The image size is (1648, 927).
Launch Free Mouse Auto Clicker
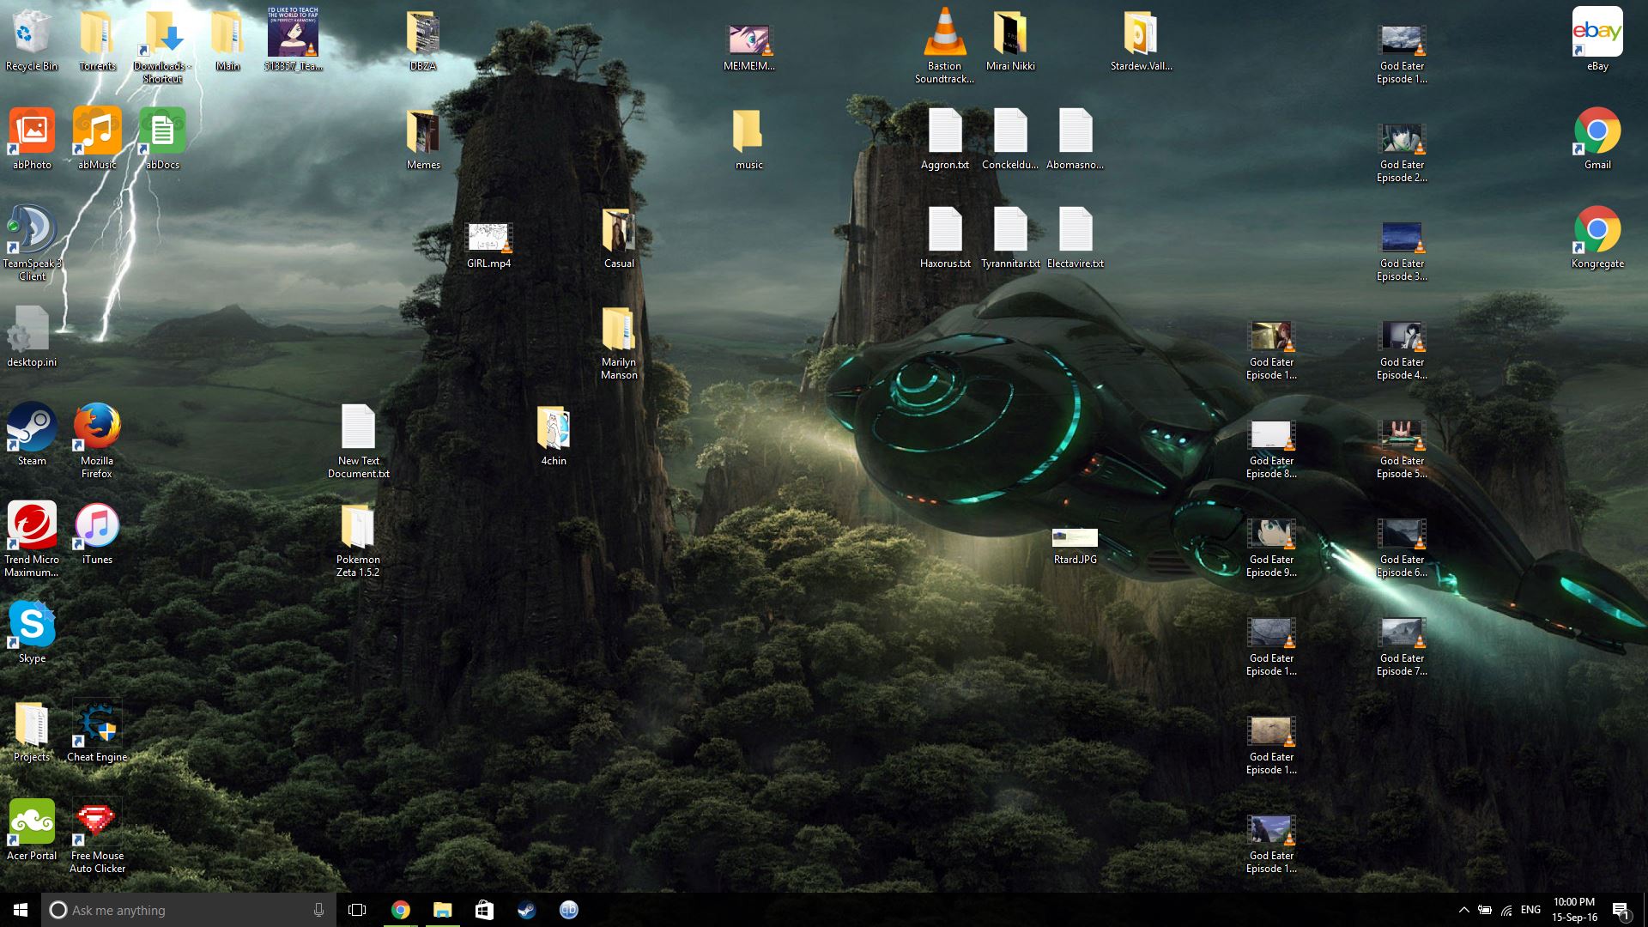[x=97, y=836]
